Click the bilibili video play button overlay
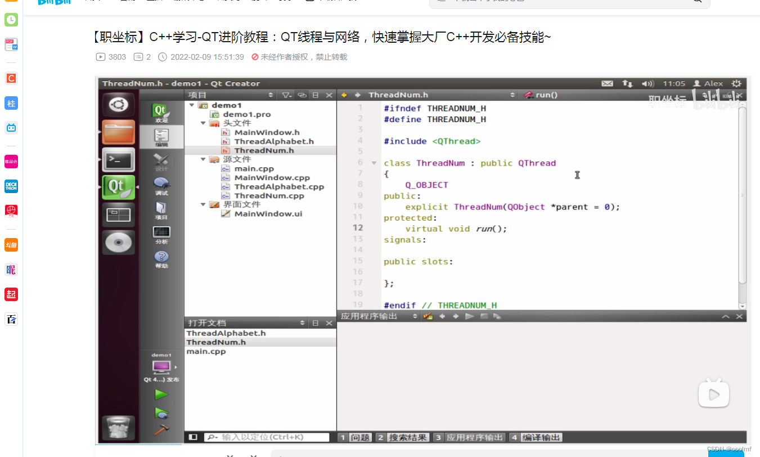 (x=714, y=392)
